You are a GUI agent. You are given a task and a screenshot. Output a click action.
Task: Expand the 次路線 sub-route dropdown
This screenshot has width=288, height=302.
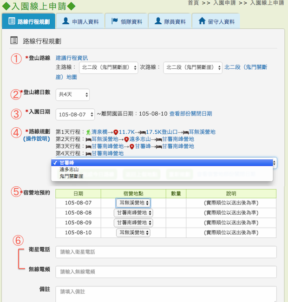(x=193, y=67)
